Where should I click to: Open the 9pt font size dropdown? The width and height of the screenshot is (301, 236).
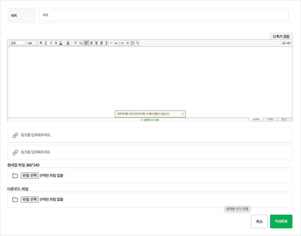pyautogui.click(x=32, y=43)
